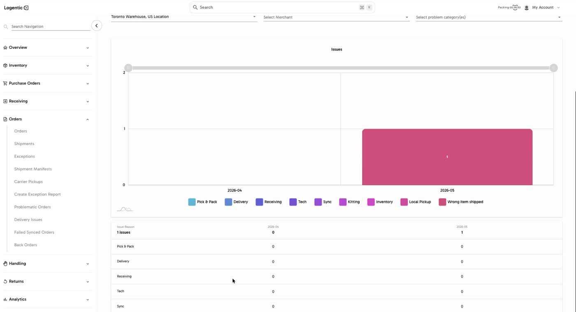Click left handle of chart range slider
Image resolution: width=576 pixels, height=312 pixels.
point(128,68)
